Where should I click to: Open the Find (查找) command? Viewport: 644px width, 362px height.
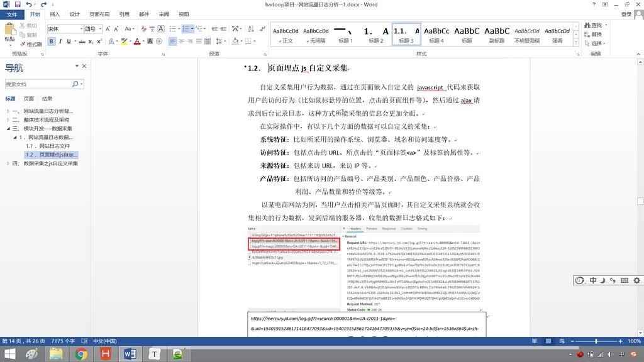point(596,25)
